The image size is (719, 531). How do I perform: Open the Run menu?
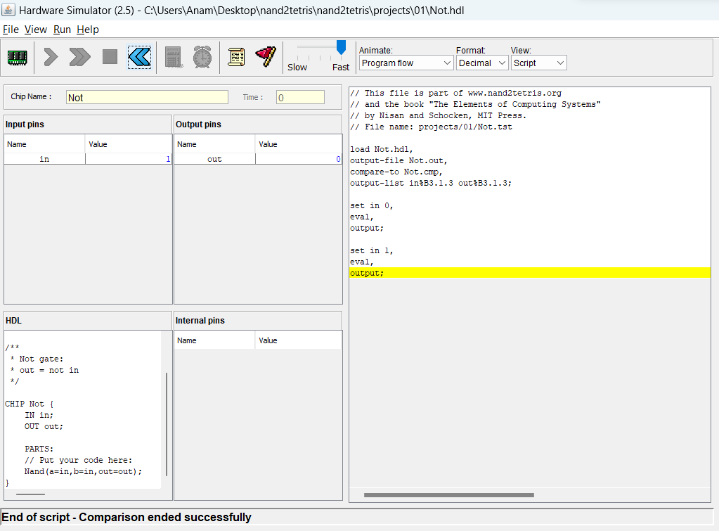(x=62, y=30)
